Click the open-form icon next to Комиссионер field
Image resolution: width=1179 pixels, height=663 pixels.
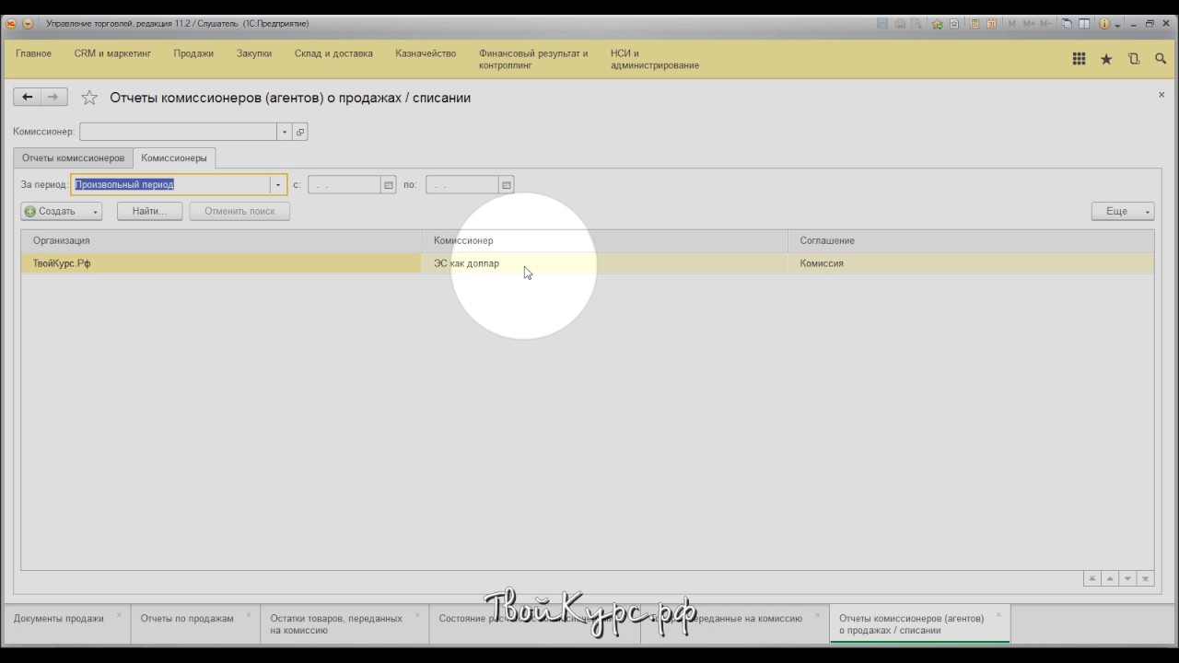(300, 132)
